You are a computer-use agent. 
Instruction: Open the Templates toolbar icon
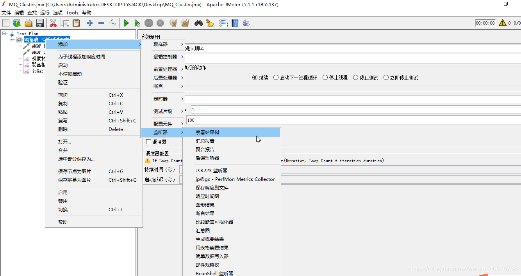tap(17, 23)
